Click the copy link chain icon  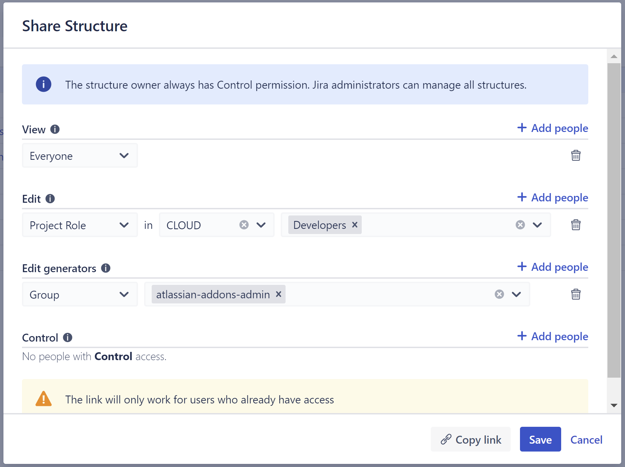(x=447, y=439)
